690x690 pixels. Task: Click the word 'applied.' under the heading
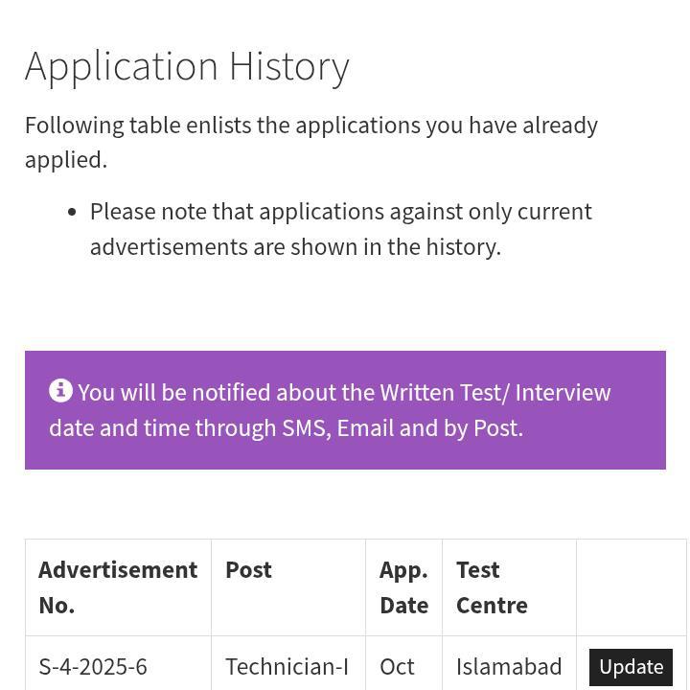tap(66, 160)
